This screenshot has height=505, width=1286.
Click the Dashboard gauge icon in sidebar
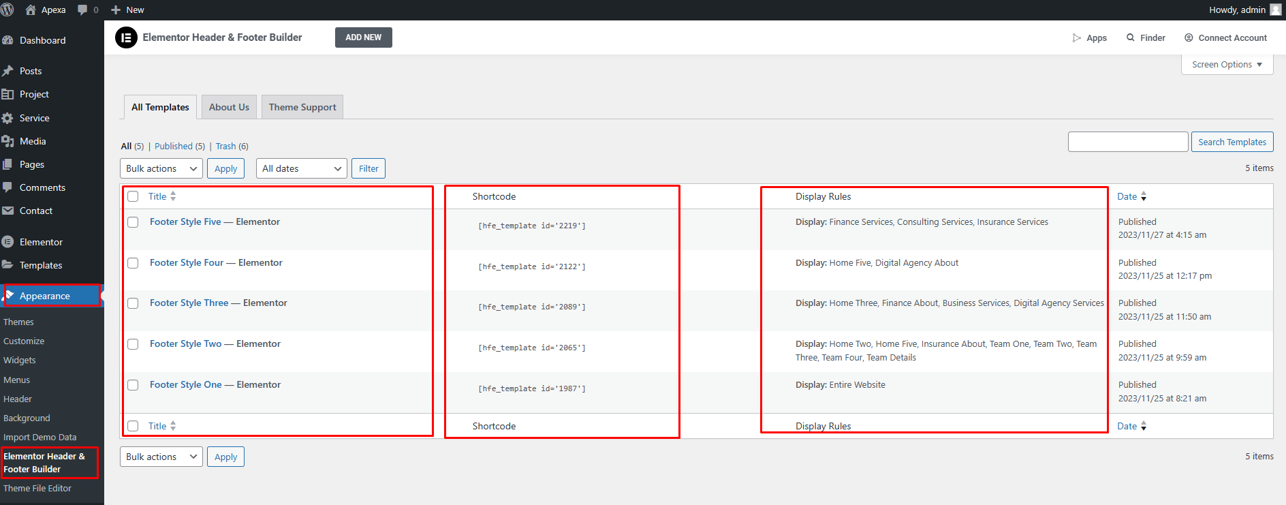click(8, 40)
